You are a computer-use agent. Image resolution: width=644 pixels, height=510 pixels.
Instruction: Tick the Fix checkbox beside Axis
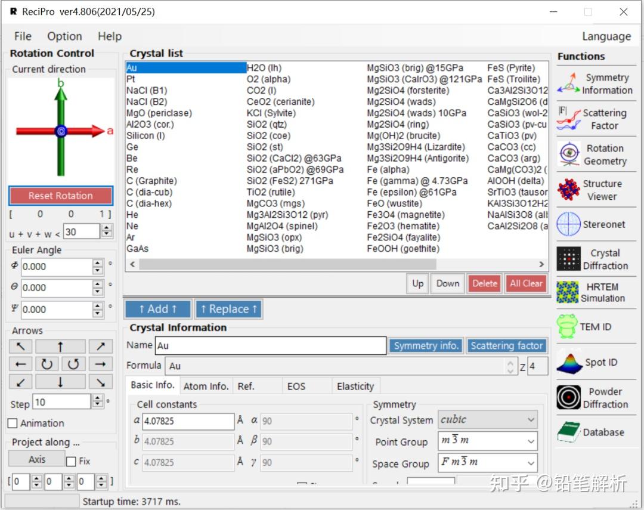pyautogui.click(x=71, y=461)
